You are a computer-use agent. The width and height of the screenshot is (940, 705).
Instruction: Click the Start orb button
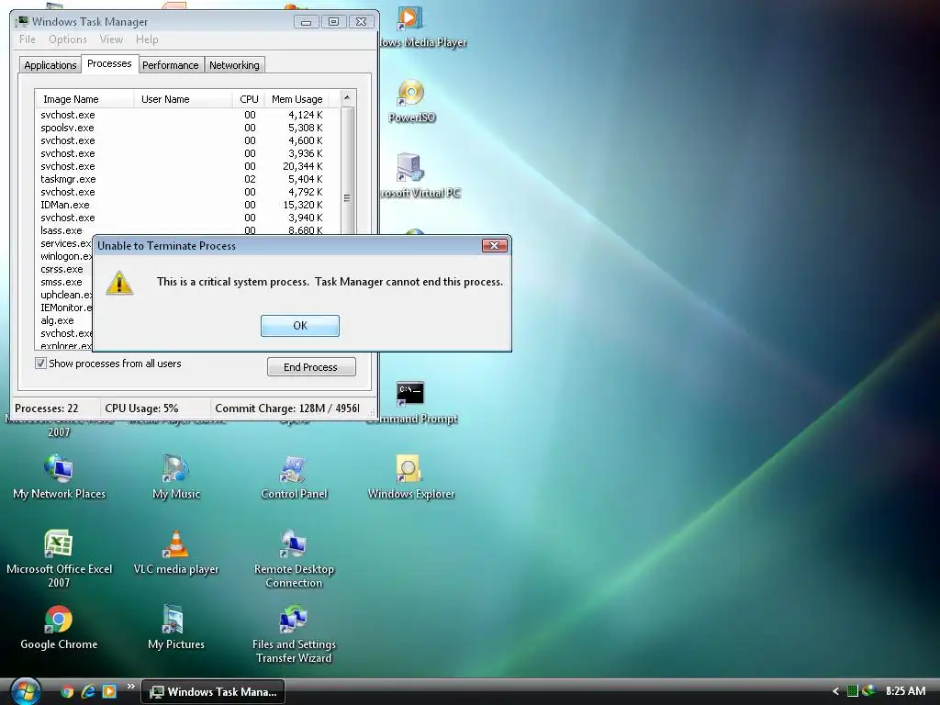click(x=25, y=691)
